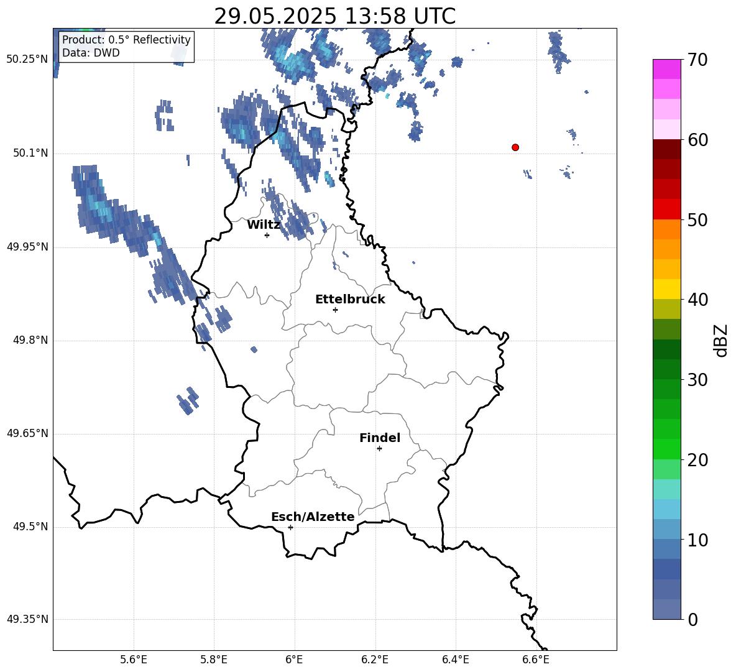This screenshot has width=736, height=672.
Task: Click the colorbar tick value 0
Action: click(692, 619)
